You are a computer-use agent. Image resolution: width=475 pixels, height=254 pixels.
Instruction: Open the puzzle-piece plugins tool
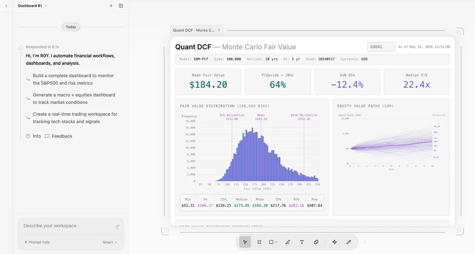click(x=316, y=242)
